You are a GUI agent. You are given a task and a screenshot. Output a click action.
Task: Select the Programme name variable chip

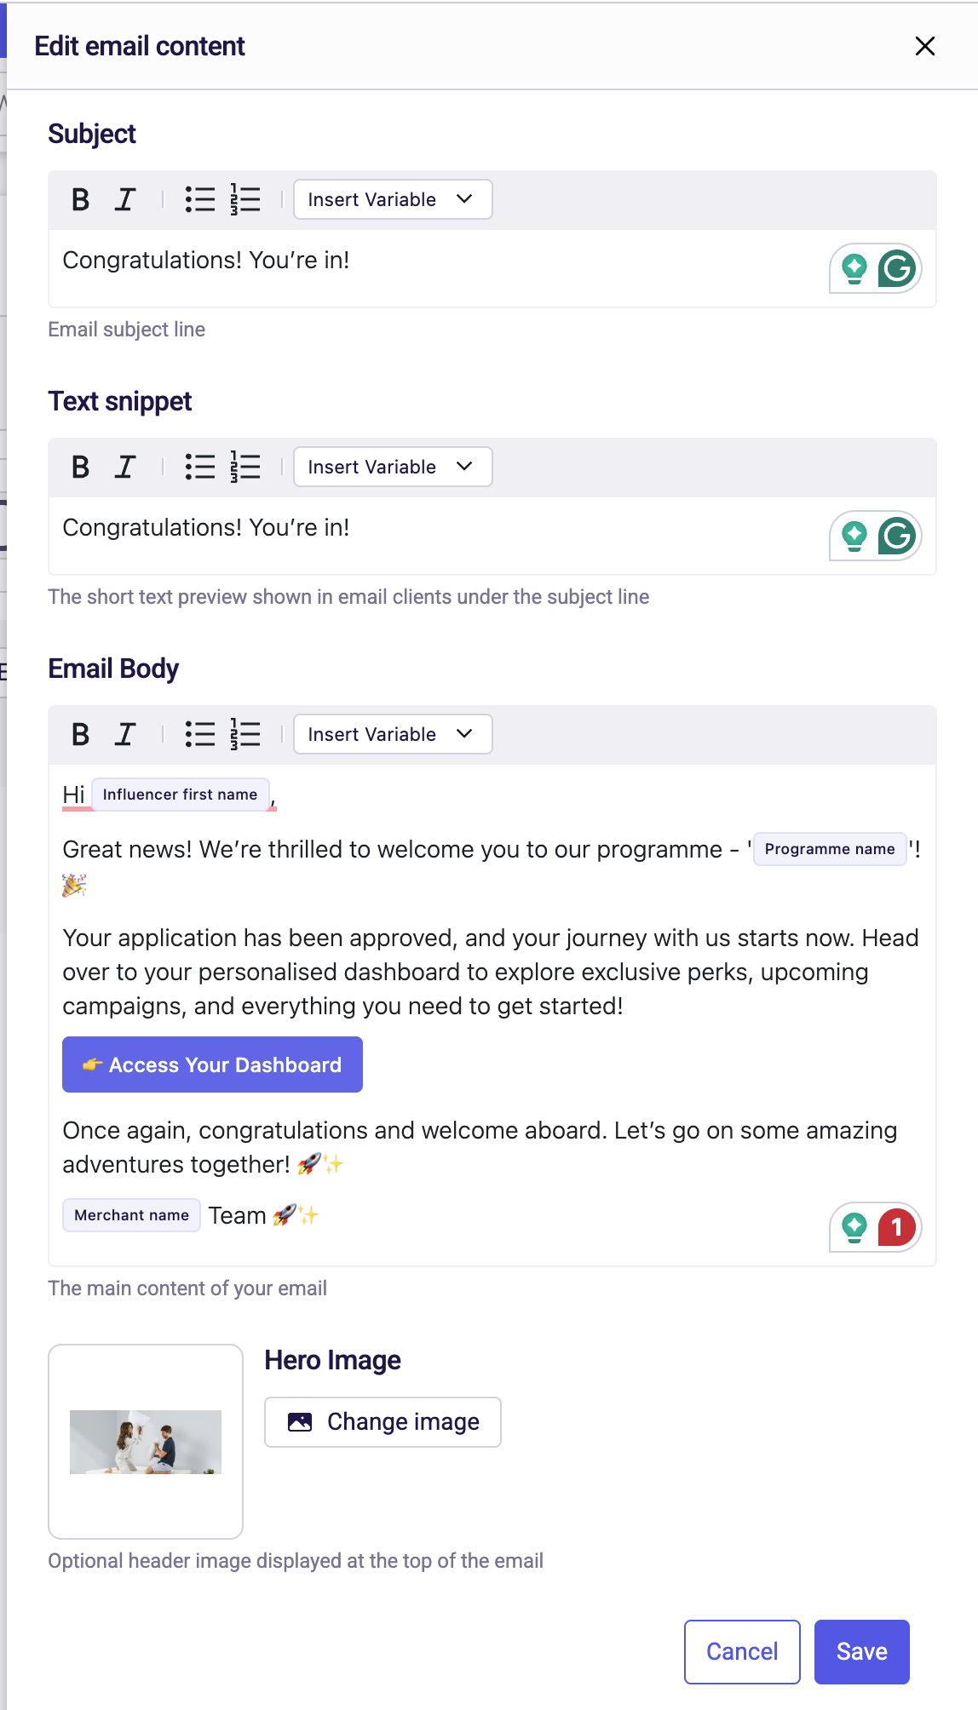(829, 848)
